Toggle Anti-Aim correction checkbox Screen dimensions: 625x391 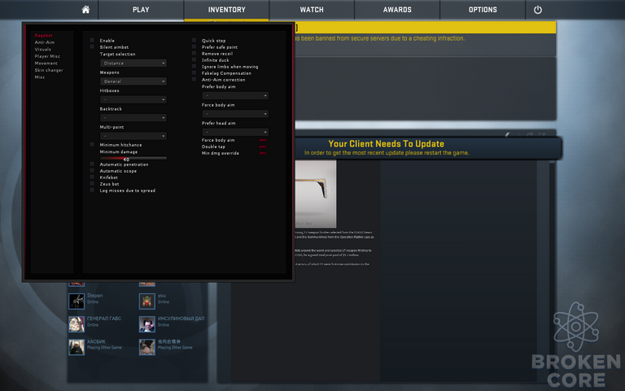(194, 79)
